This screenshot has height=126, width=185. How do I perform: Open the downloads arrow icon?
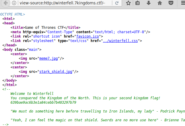(149, 3)
